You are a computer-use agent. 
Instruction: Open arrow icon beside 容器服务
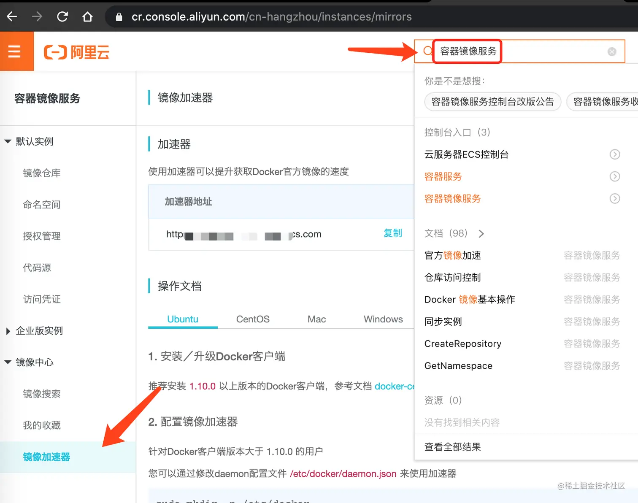click(615, 176)
